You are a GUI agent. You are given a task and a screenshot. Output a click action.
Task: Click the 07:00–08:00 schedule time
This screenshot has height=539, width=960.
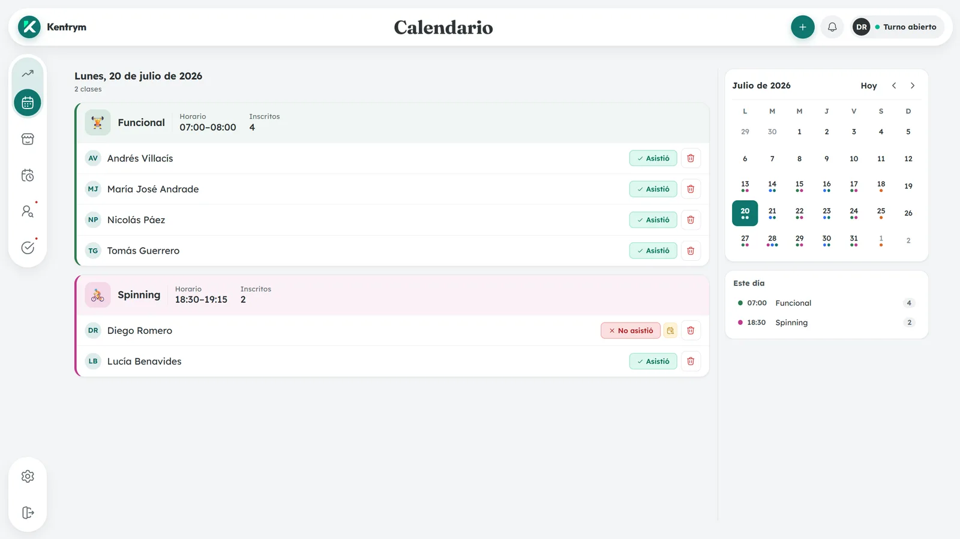pos(208,127)
